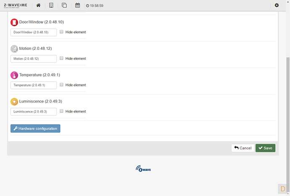Viewport: 290px width, 196px height.
Task: Click the Door/Window (2.0.48.10) heading
Action: pos(42,22)
